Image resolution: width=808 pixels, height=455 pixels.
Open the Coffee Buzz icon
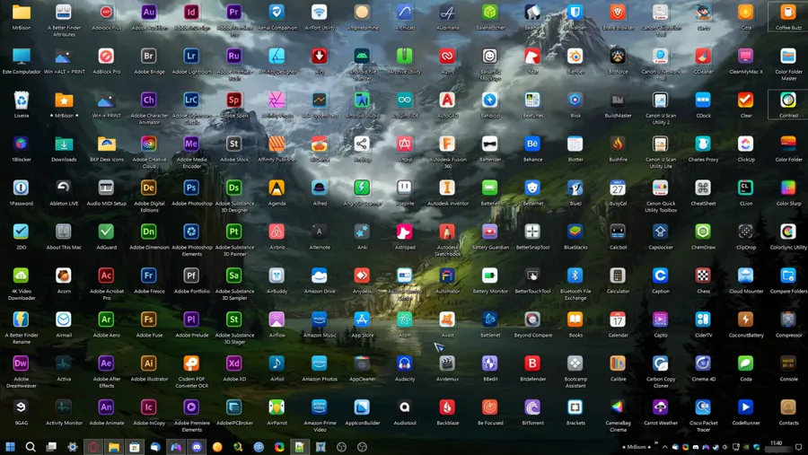788,13
